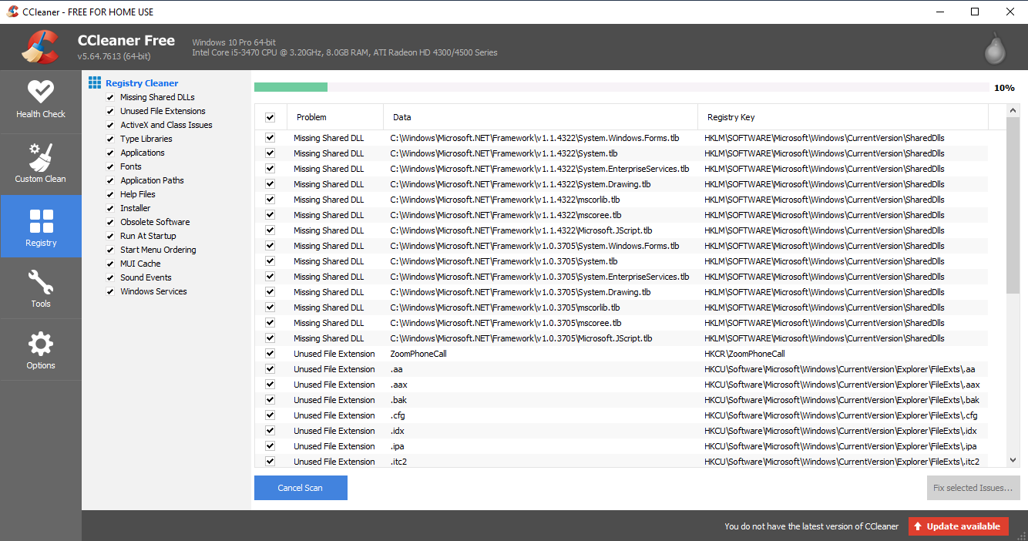Sort by Problem column header

click(334, 117)
